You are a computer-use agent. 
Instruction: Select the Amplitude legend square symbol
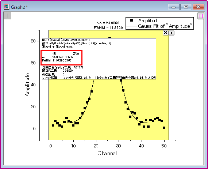click(x=131, y=20)
